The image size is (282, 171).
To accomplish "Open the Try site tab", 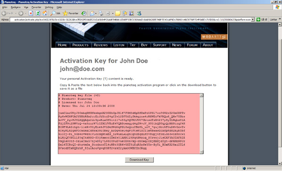I will (133, 45).
